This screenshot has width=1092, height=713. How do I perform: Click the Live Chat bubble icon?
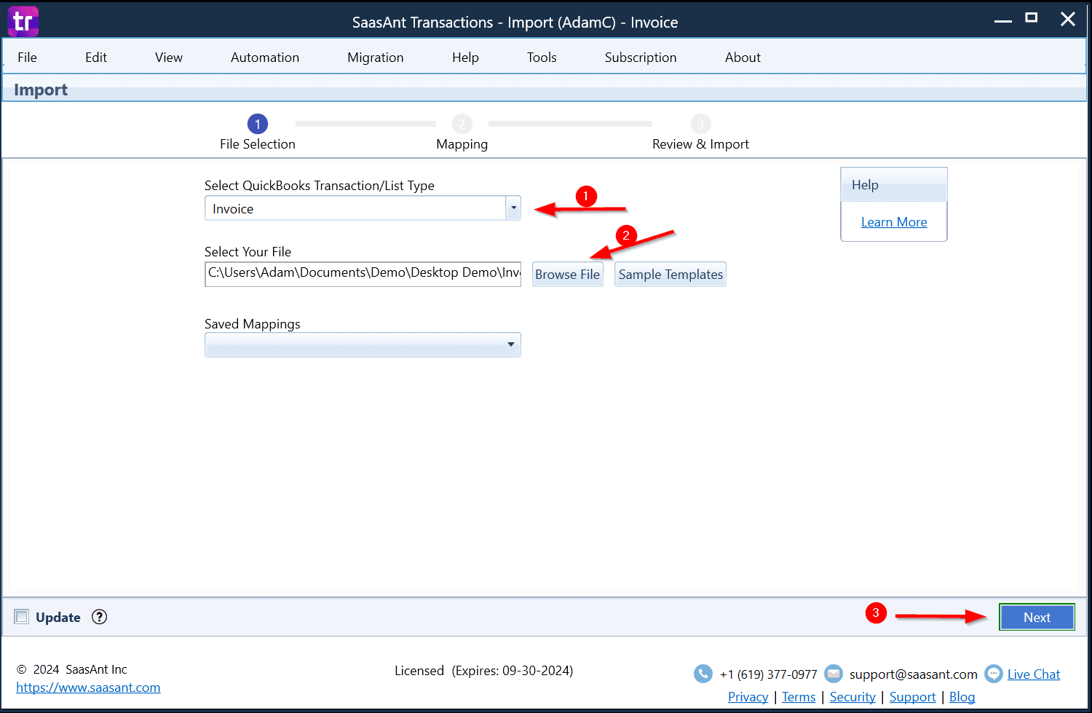[x=994, y=674]
